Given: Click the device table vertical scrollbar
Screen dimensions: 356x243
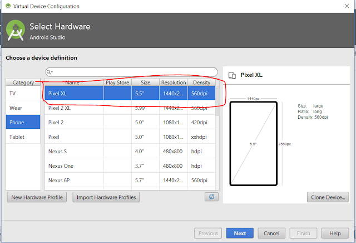Looking at the screenshot, I should (217, 101).
